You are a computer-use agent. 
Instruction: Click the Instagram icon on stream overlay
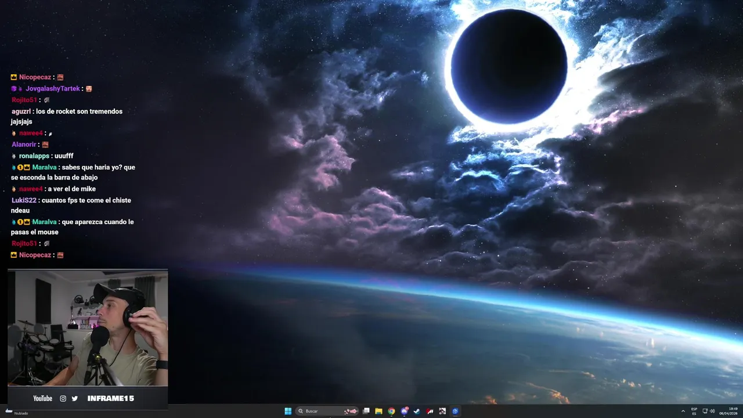[63, 398]
